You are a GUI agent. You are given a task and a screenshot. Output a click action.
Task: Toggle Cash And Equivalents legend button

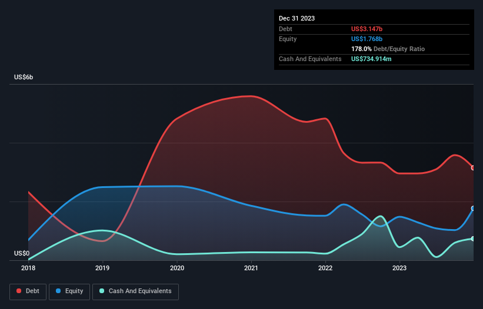(x=135, y=291)
